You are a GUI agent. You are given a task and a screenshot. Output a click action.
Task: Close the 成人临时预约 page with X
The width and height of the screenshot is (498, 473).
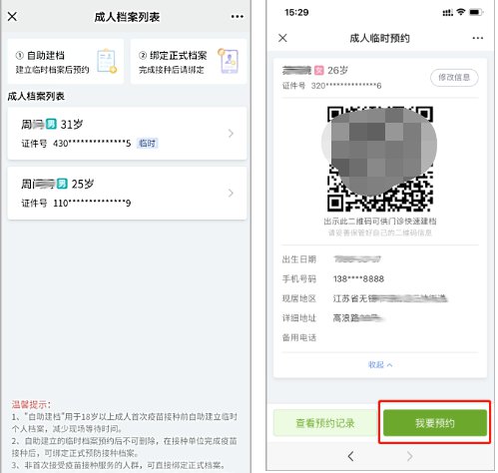pyautogui.click(x=282, y=38)
